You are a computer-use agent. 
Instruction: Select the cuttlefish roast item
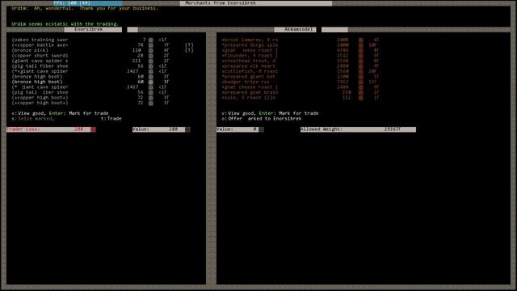(x=250, y=71)
